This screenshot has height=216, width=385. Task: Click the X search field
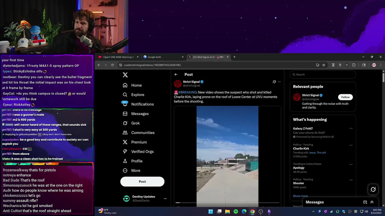(323, 74)
